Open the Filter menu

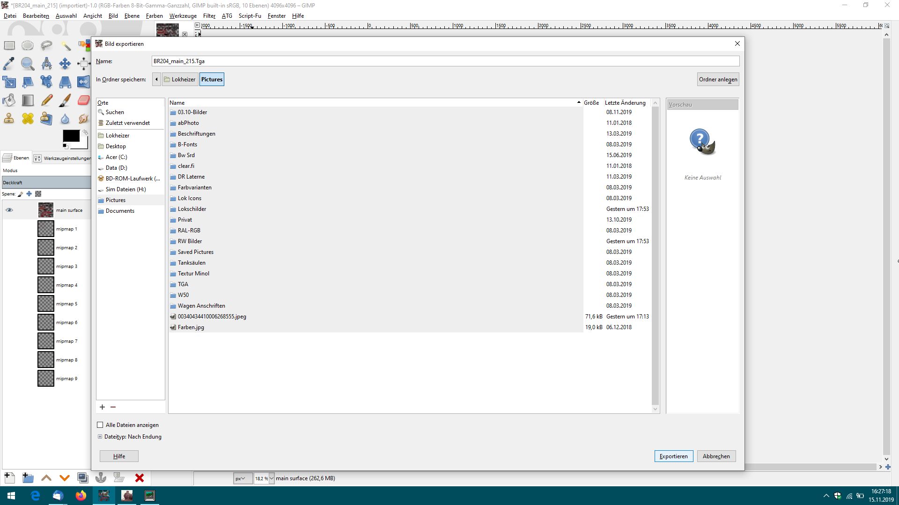pos(209,16)
